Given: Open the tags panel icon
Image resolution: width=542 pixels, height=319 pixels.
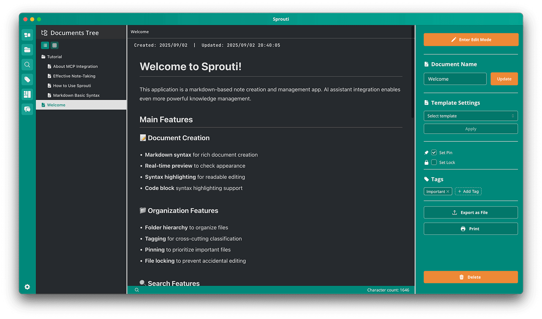Looking at the screenshot, I should [27, 79].
